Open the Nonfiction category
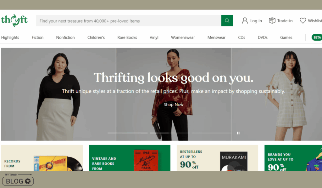 click(65, 37)
